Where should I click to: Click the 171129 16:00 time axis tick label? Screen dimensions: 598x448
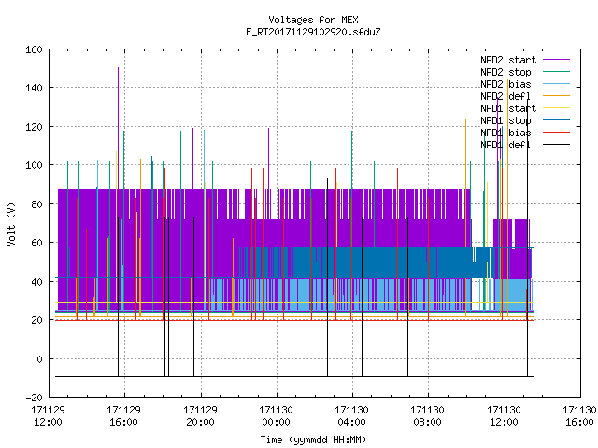tap(123, 416)
